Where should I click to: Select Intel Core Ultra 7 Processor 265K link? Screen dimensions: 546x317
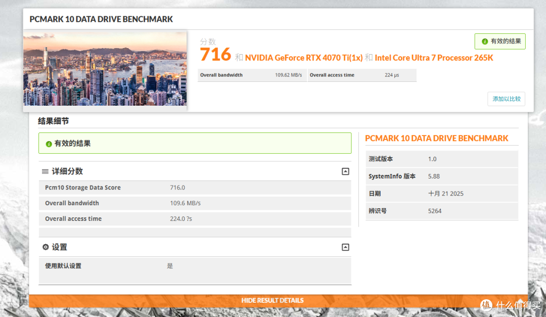(x=434, y=58)
